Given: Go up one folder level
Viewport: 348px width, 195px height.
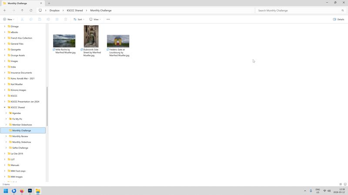Looking at the screenshot, I should (22, 10).
